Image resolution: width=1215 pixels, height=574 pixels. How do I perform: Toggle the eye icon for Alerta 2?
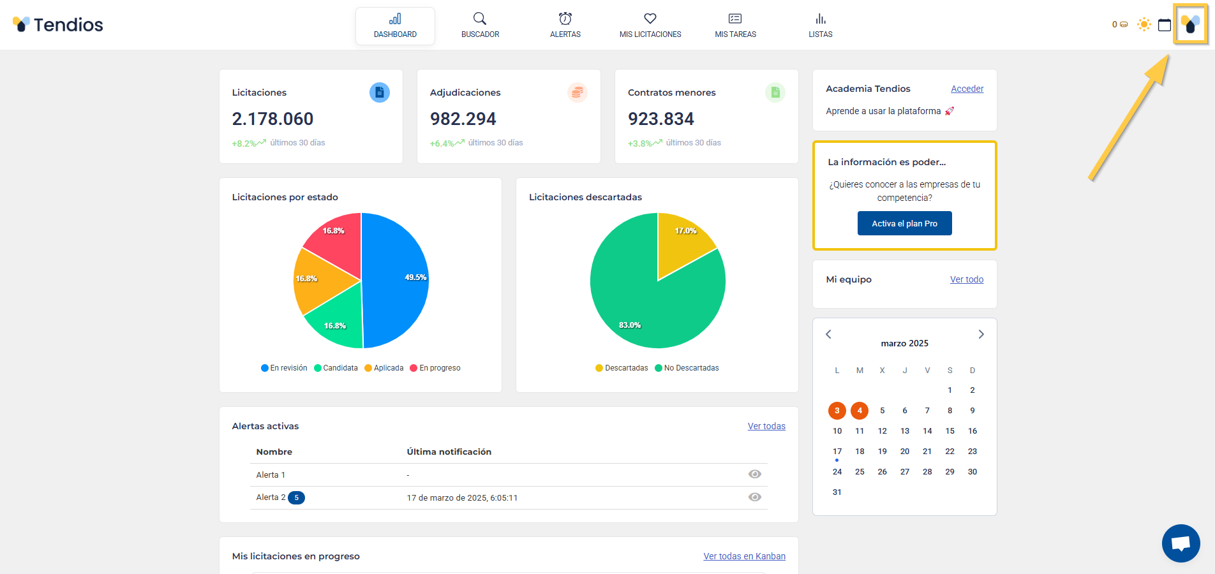754,497
